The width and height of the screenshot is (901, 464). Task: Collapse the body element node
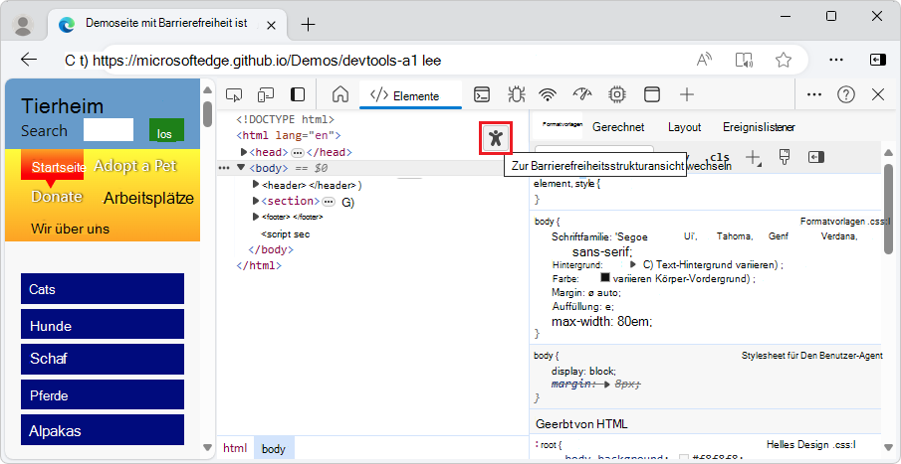click(x=241, y=168)
